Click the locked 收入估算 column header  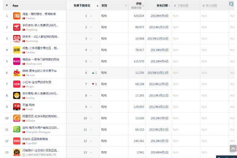click(211, 6)
